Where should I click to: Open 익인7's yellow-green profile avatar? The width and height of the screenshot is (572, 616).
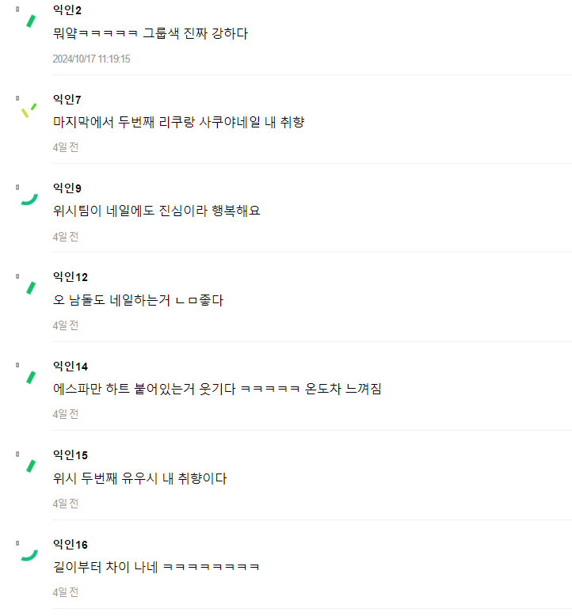(x=29, y=110)
